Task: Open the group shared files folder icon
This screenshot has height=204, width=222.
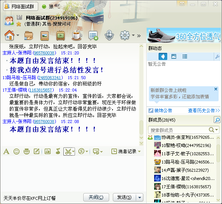Action: (x=28, y=35)
